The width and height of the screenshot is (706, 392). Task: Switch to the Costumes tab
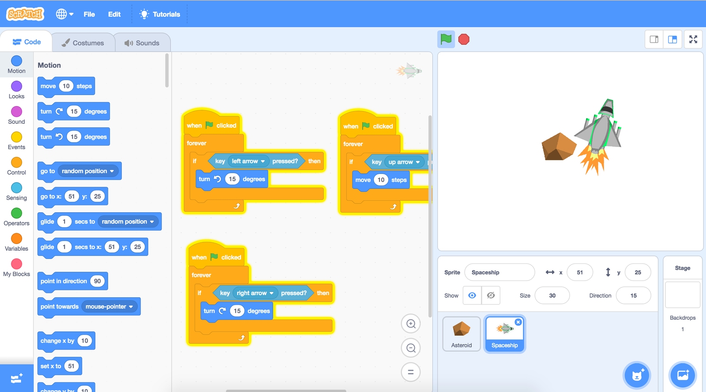point(83,43)
